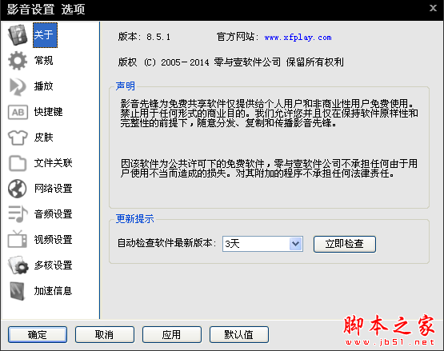Open the 音频设置 page

[x=54, y=214]
